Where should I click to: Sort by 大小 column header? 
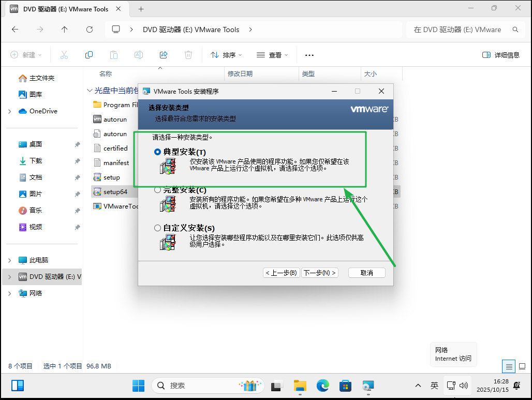[x=370, y=73]
